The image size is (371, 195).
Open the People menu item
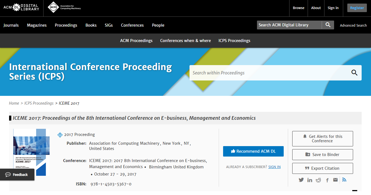pos(158,25)
